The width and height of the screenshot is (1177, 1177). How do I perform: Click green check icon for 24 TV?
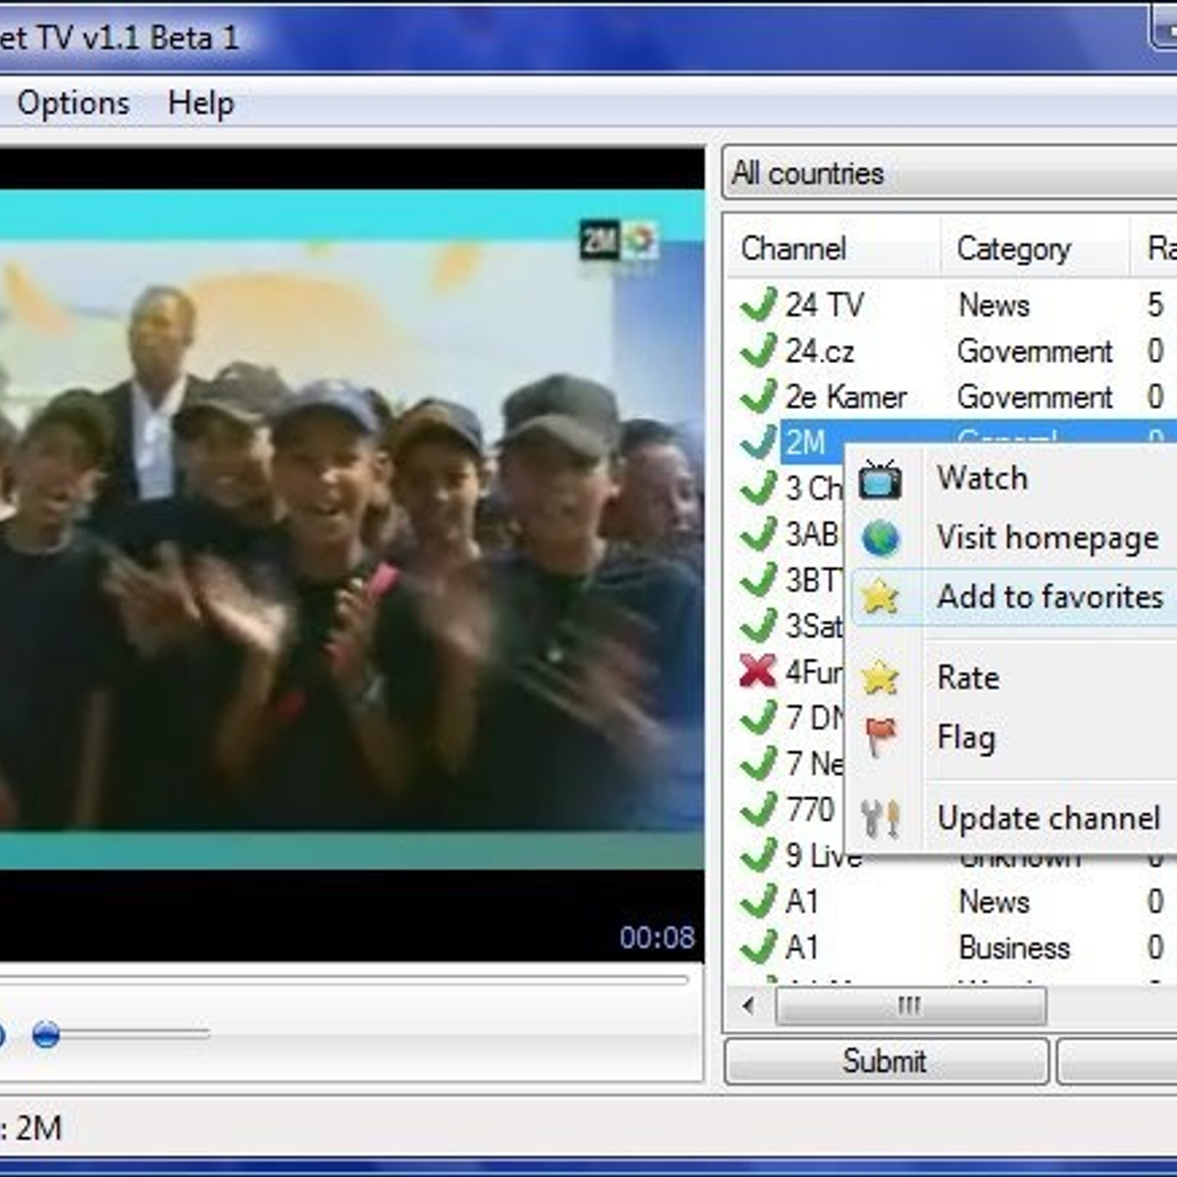coord(758,304)
